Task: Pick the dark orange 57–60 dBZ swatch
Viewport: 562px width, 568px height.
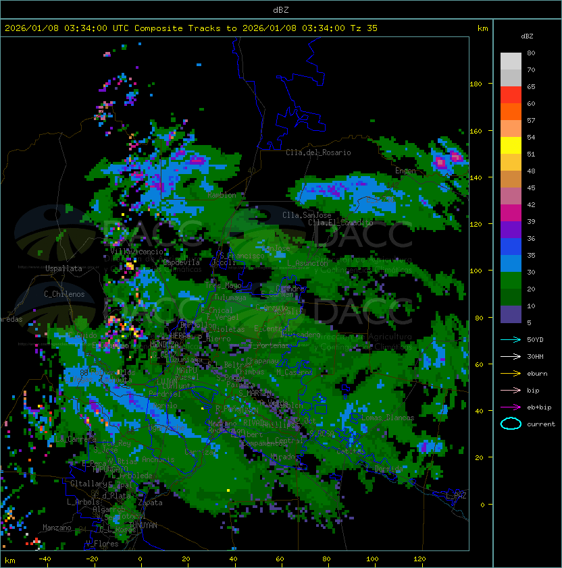Action: [511, 111]
